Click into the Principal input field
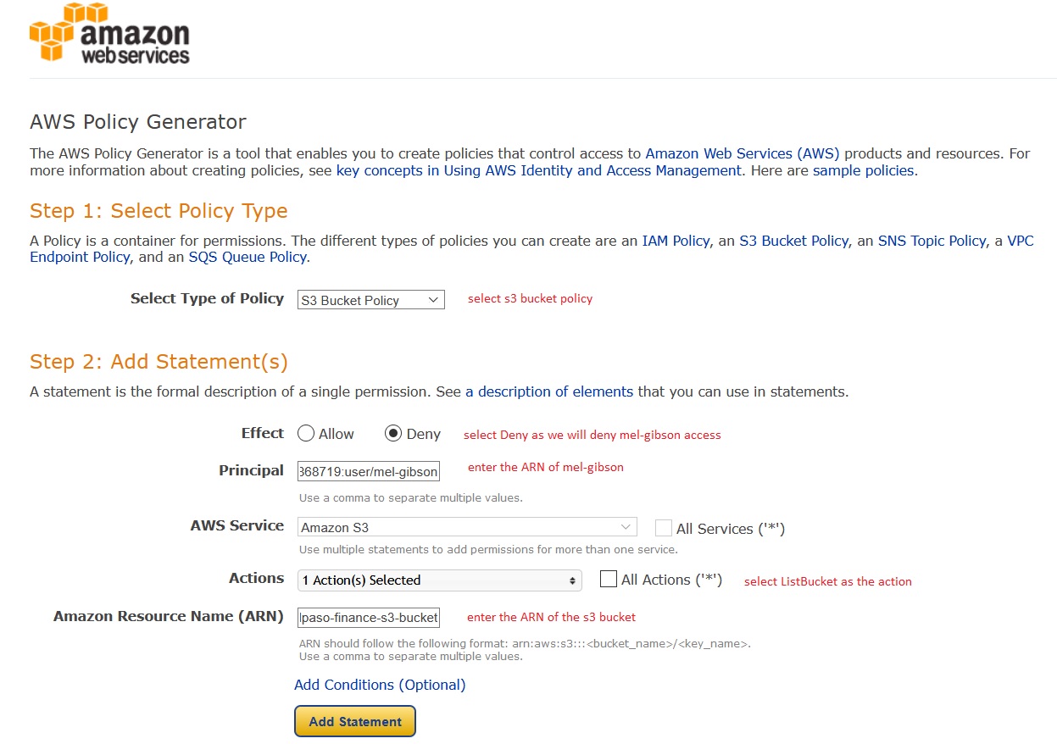Screen dimensions: 1057x744 (369, 471)
